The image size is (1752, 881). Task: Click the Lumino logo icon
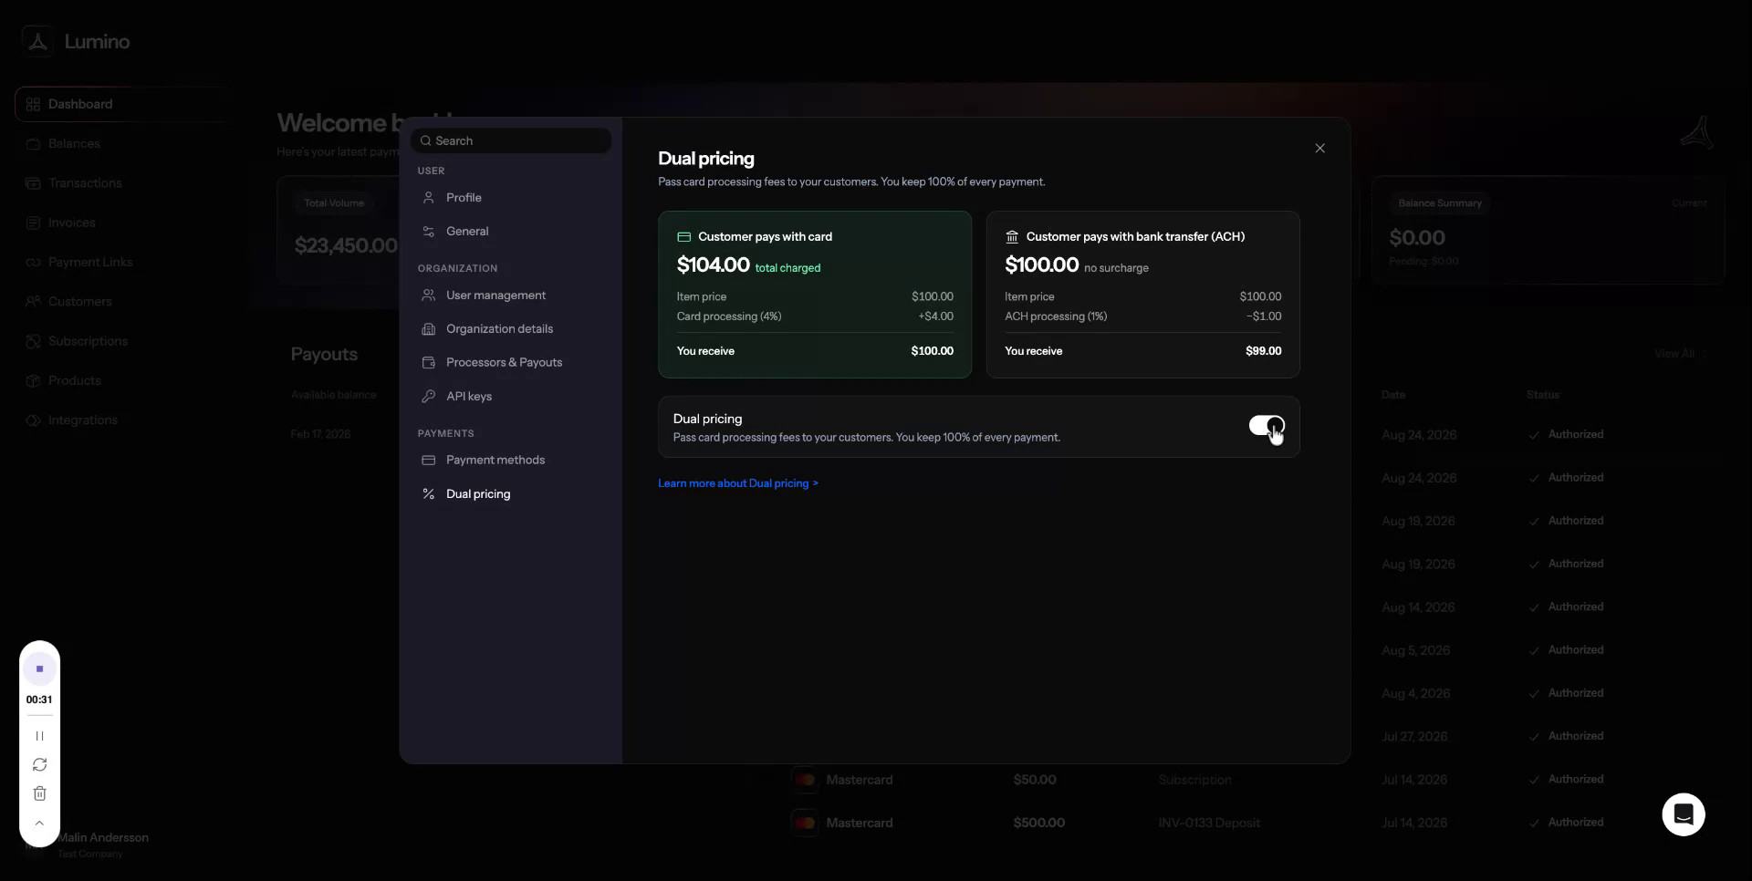[x=37, y=42]
